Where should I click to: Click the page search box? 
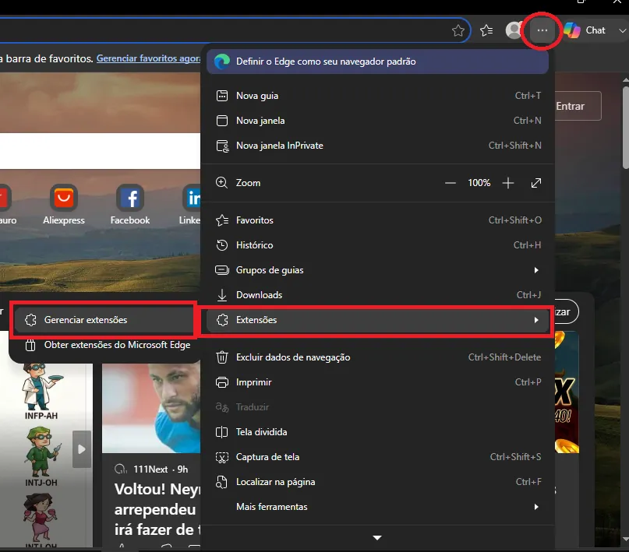pyautogui.click(x=100, y=151)
